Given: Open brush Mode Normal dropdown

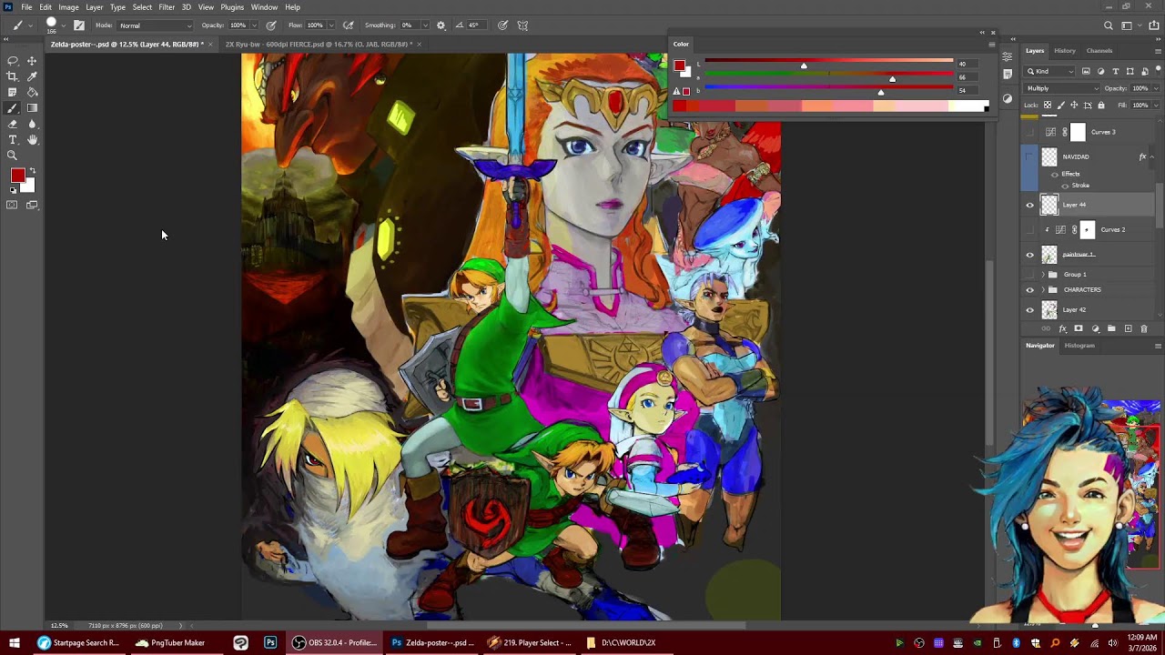Looking at the screenshot, I should (156, 25).
